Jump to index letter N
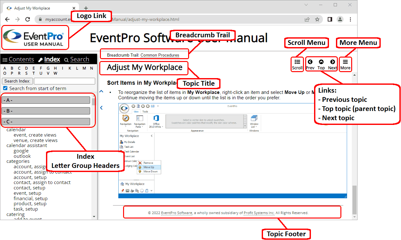The width and height of the screenshot is (401, 240). (x=91, y=68)
